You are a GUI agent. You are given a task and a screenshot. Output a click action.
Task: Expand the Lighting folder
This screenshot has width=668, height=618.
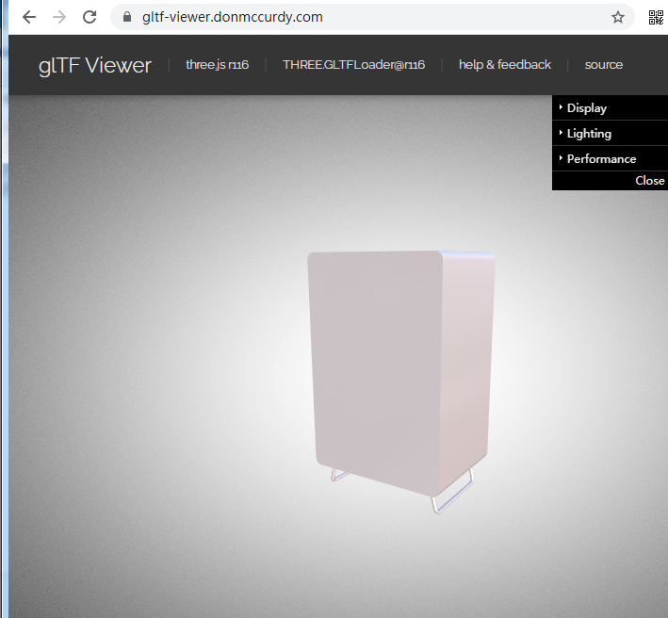pyautogui.click(x=611, y=134)
